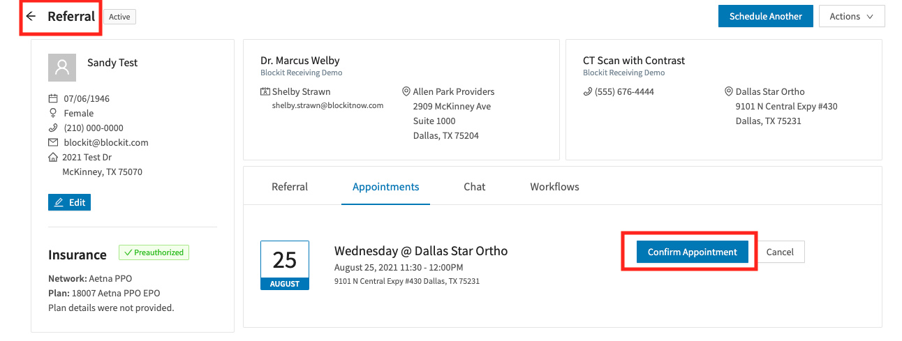
Task: Click the Edit patient button
Action: [69, 202]
